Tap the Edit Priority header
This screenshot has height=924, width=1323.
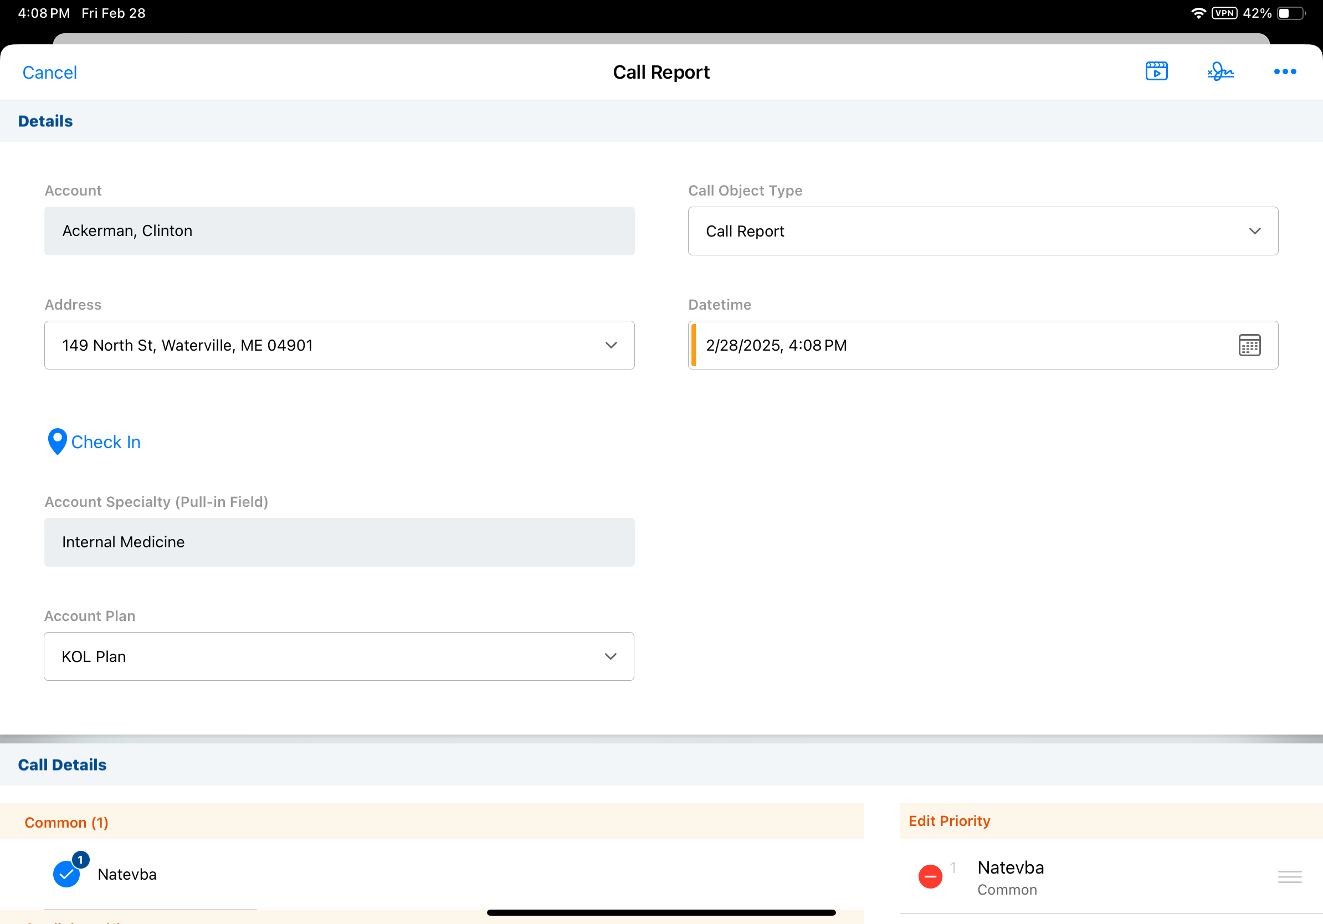coord(949,820)
